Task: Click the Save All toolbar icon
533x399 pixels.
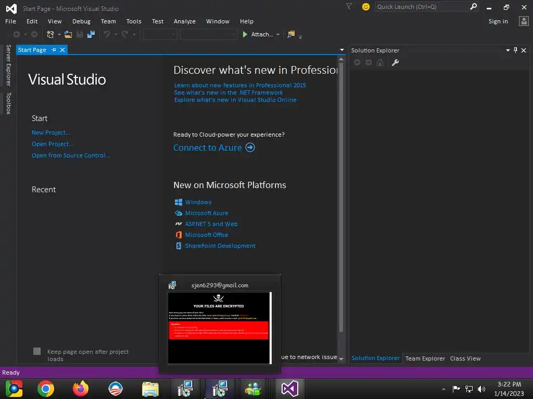Action: click(91, 34)
